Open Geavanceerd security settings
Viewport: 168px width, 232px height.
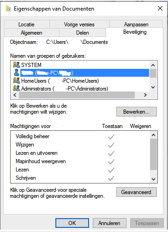point(137,192)
